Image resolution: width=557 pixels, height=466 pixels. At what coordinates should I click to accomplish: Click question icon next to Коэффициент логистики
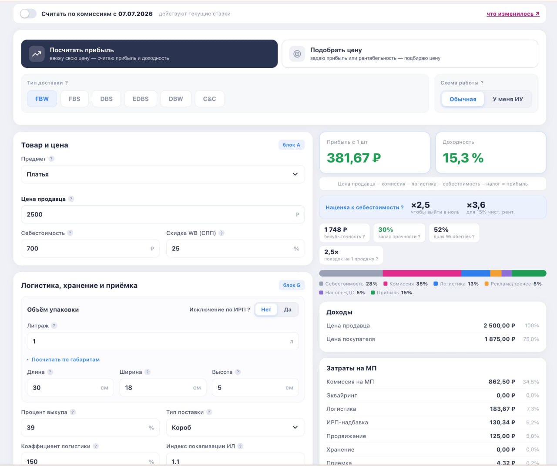tap(96, 446)
